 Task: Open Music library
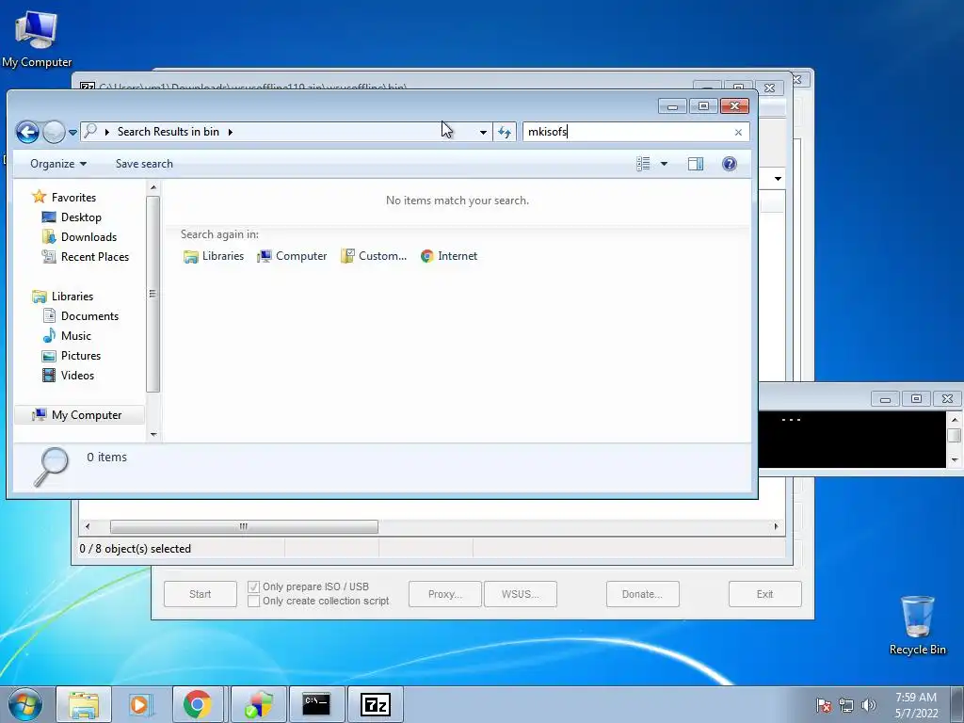(75, 336)
